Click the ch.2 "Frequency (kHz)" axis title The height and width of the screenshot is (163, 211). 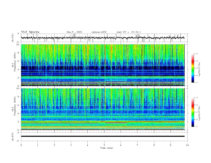15,106
